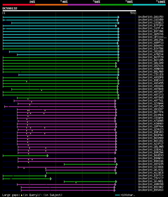
Task: Select the UniRef100_O82688 label
Action: [x=151, y=51]
